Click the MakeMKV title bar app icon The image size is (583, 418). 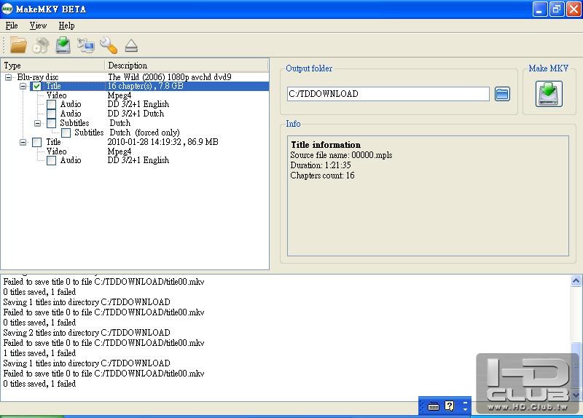click(7, 9)
